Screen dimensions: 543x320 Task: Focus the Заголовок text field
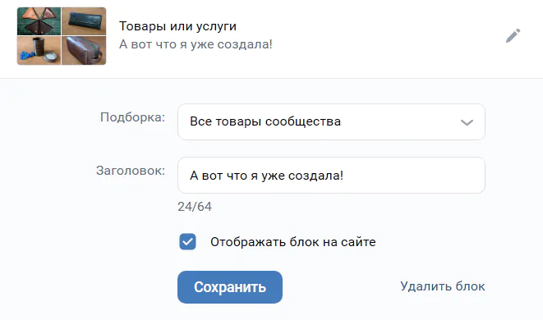[331, 175]
